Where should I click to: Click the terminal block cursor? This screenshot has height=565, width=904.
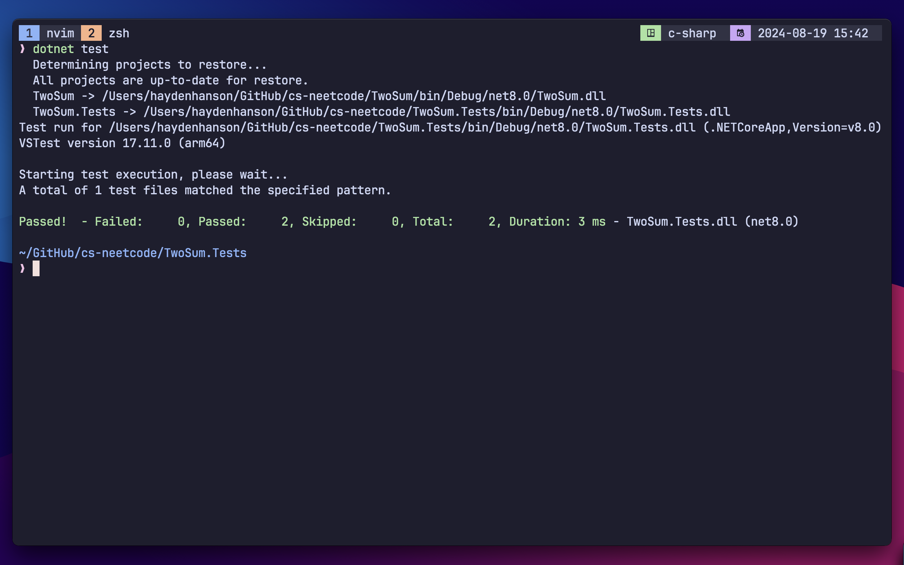pos(36,268)
